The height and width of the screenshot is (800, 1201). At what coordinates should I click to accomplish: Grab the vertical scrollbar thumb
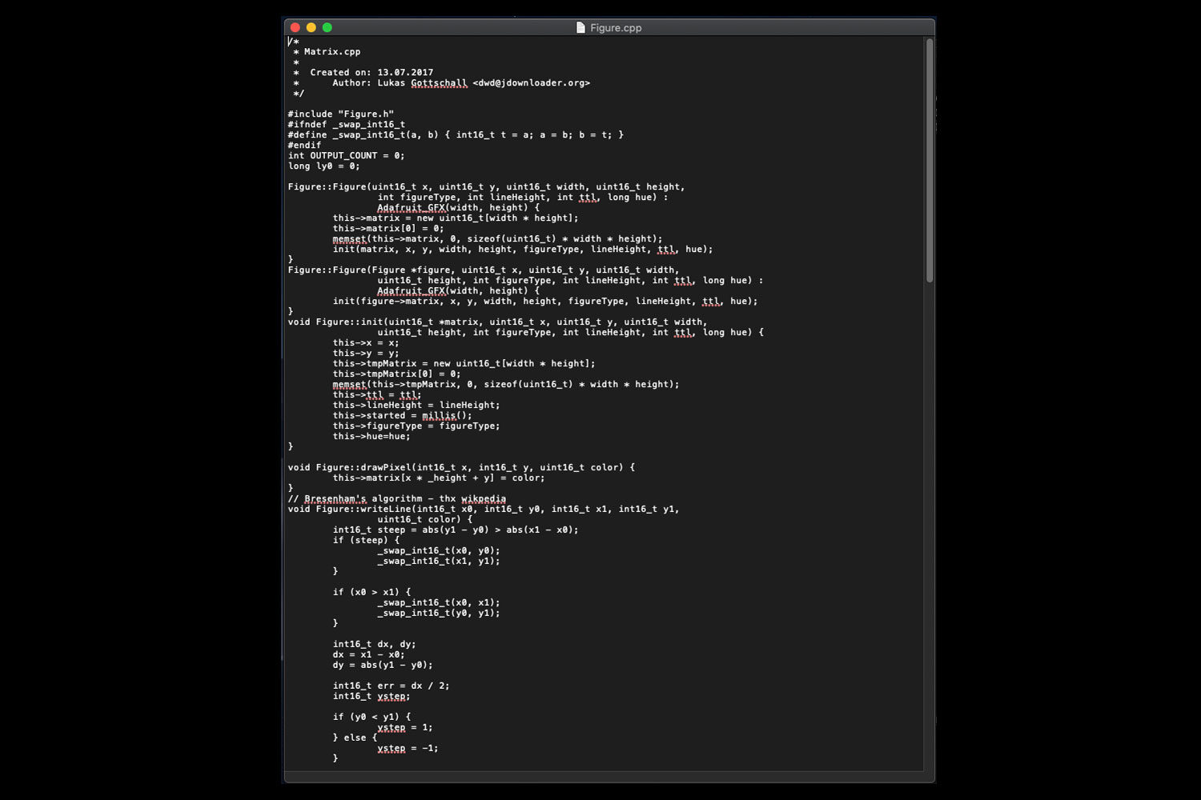pyautogui.click(x=930, y=160)
